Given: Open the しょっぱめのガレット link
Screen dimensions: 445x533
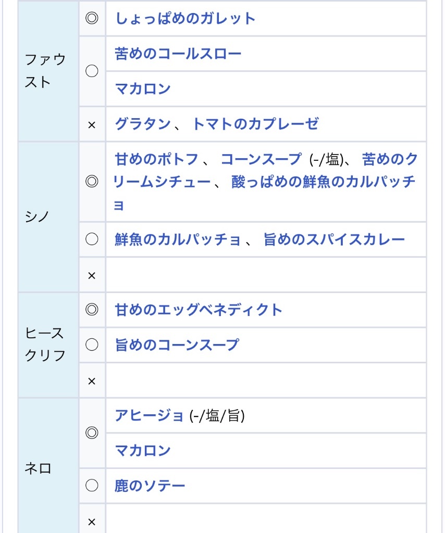Looking at the screenshot, I should coord(186,19).
